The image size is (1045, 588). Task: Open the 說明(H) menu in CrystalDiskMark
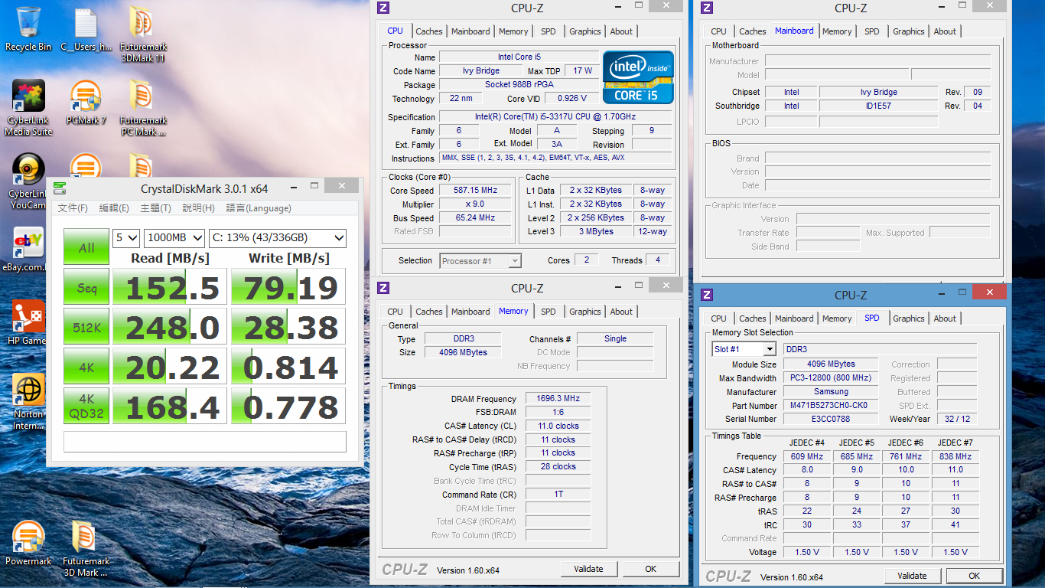pos(198,208)
